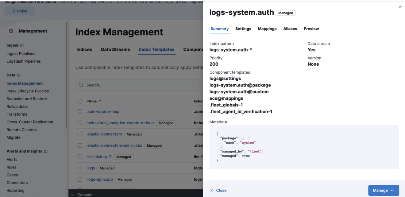405x197 pixels.
Task: Click the help icon beside Alerts and Insights
Action: coord(46,151)
